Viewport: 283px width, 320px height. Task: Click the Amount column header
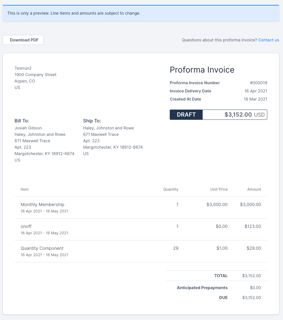pos(254,189)
